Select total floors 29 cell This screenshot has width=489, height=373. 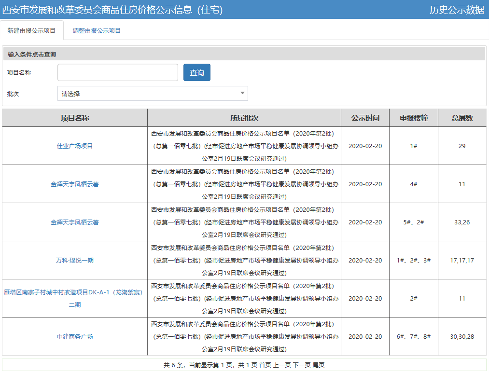pos(462,146)
